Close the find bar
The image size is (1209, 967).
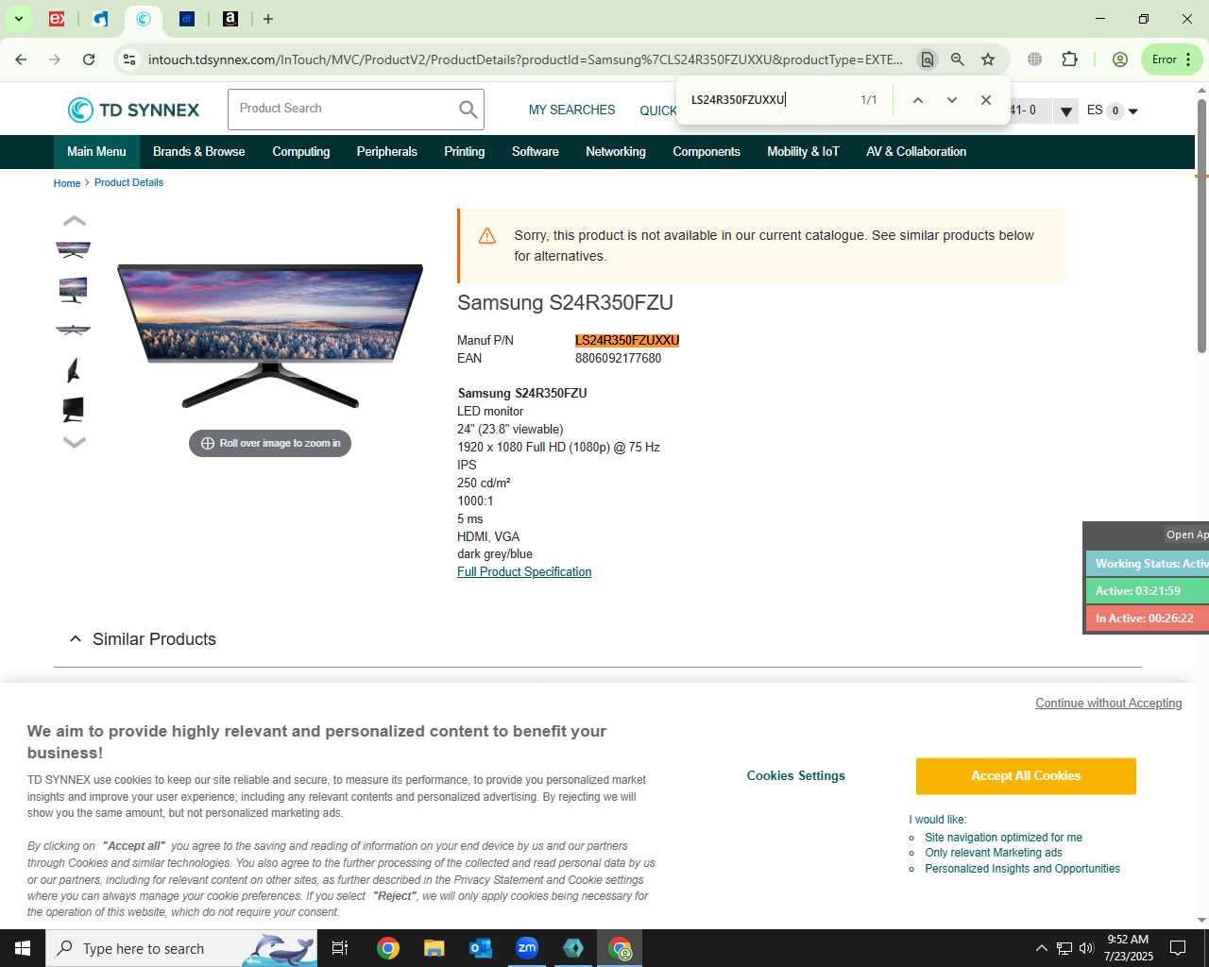pyautogui.click(x=986, y=100)
